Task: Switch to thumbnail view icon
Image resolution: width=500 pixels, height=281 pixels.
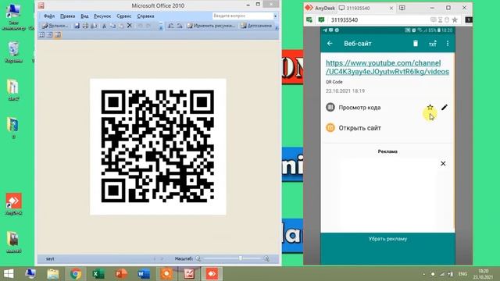Action: [41, 34]
